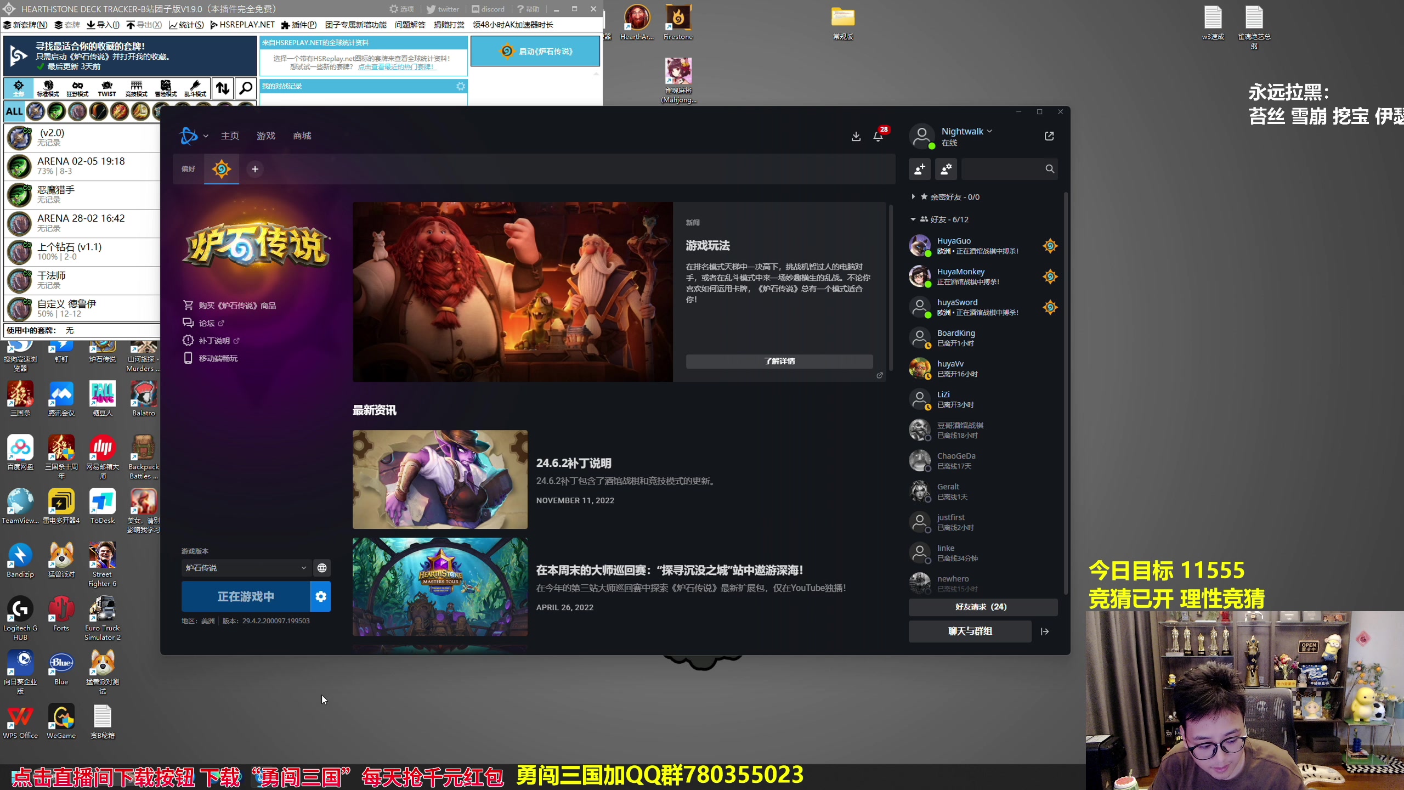The width and height of the screenshot is (1404, 790).
Task: Open the Battle.net downloads icon
Action: pyautogui.click(x=856, y=136)
